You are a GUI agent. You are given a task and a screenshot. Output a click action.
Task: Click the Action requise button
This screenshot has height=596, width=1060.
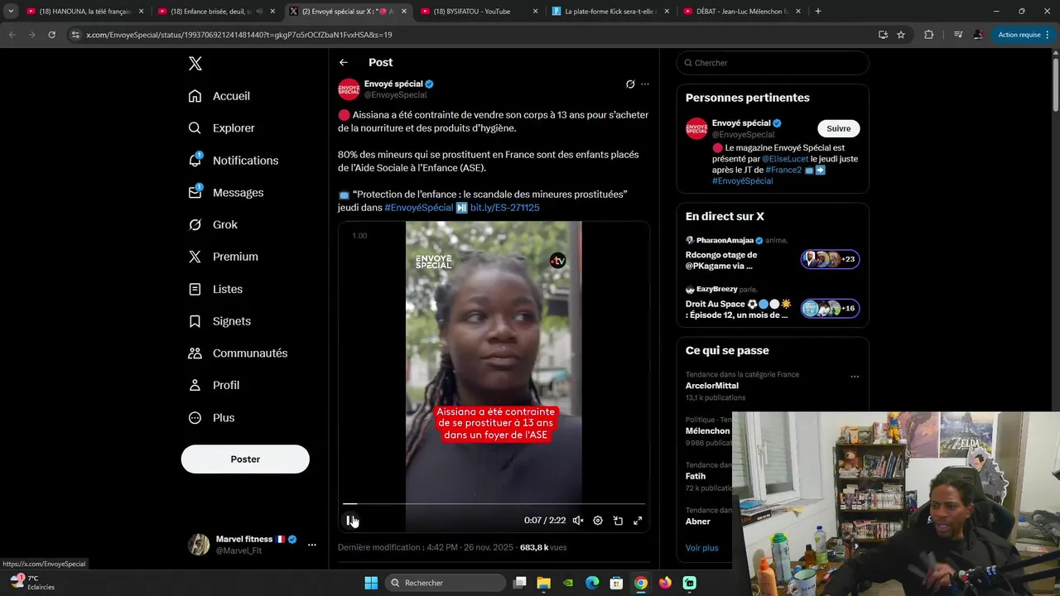(1019, 35)
